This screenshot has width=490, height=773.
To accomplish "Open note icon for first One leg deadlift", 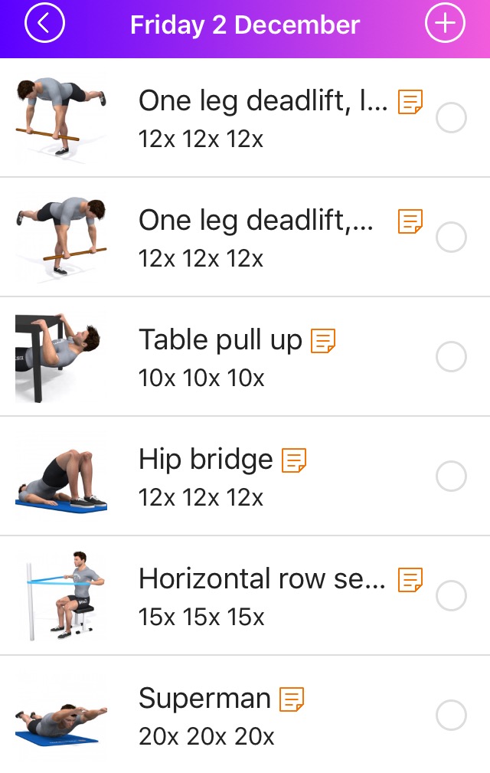I will 410,102.
